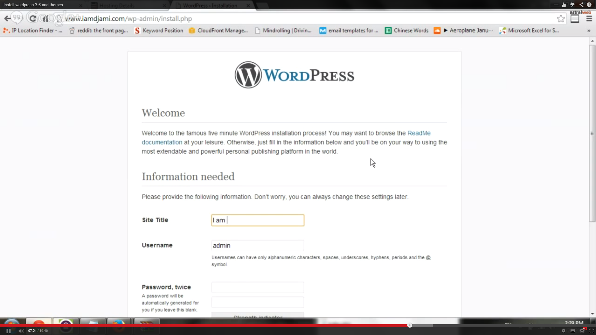Mute the video volume icon

21,331
